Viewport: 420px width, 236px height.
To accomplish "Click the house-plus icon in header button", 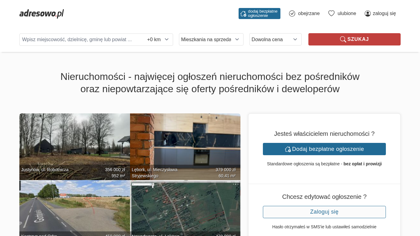I will (x=243, y=14).
